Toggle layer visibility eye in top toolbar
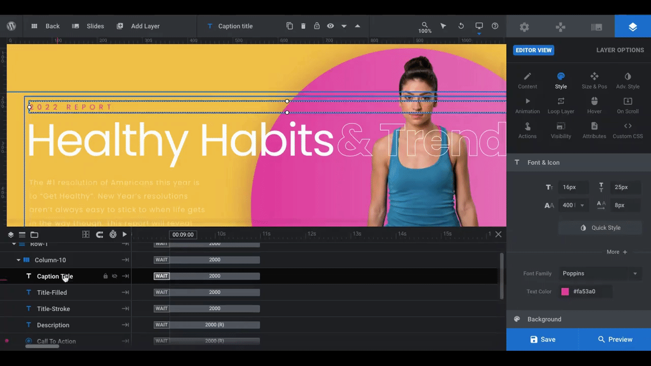 330,26
